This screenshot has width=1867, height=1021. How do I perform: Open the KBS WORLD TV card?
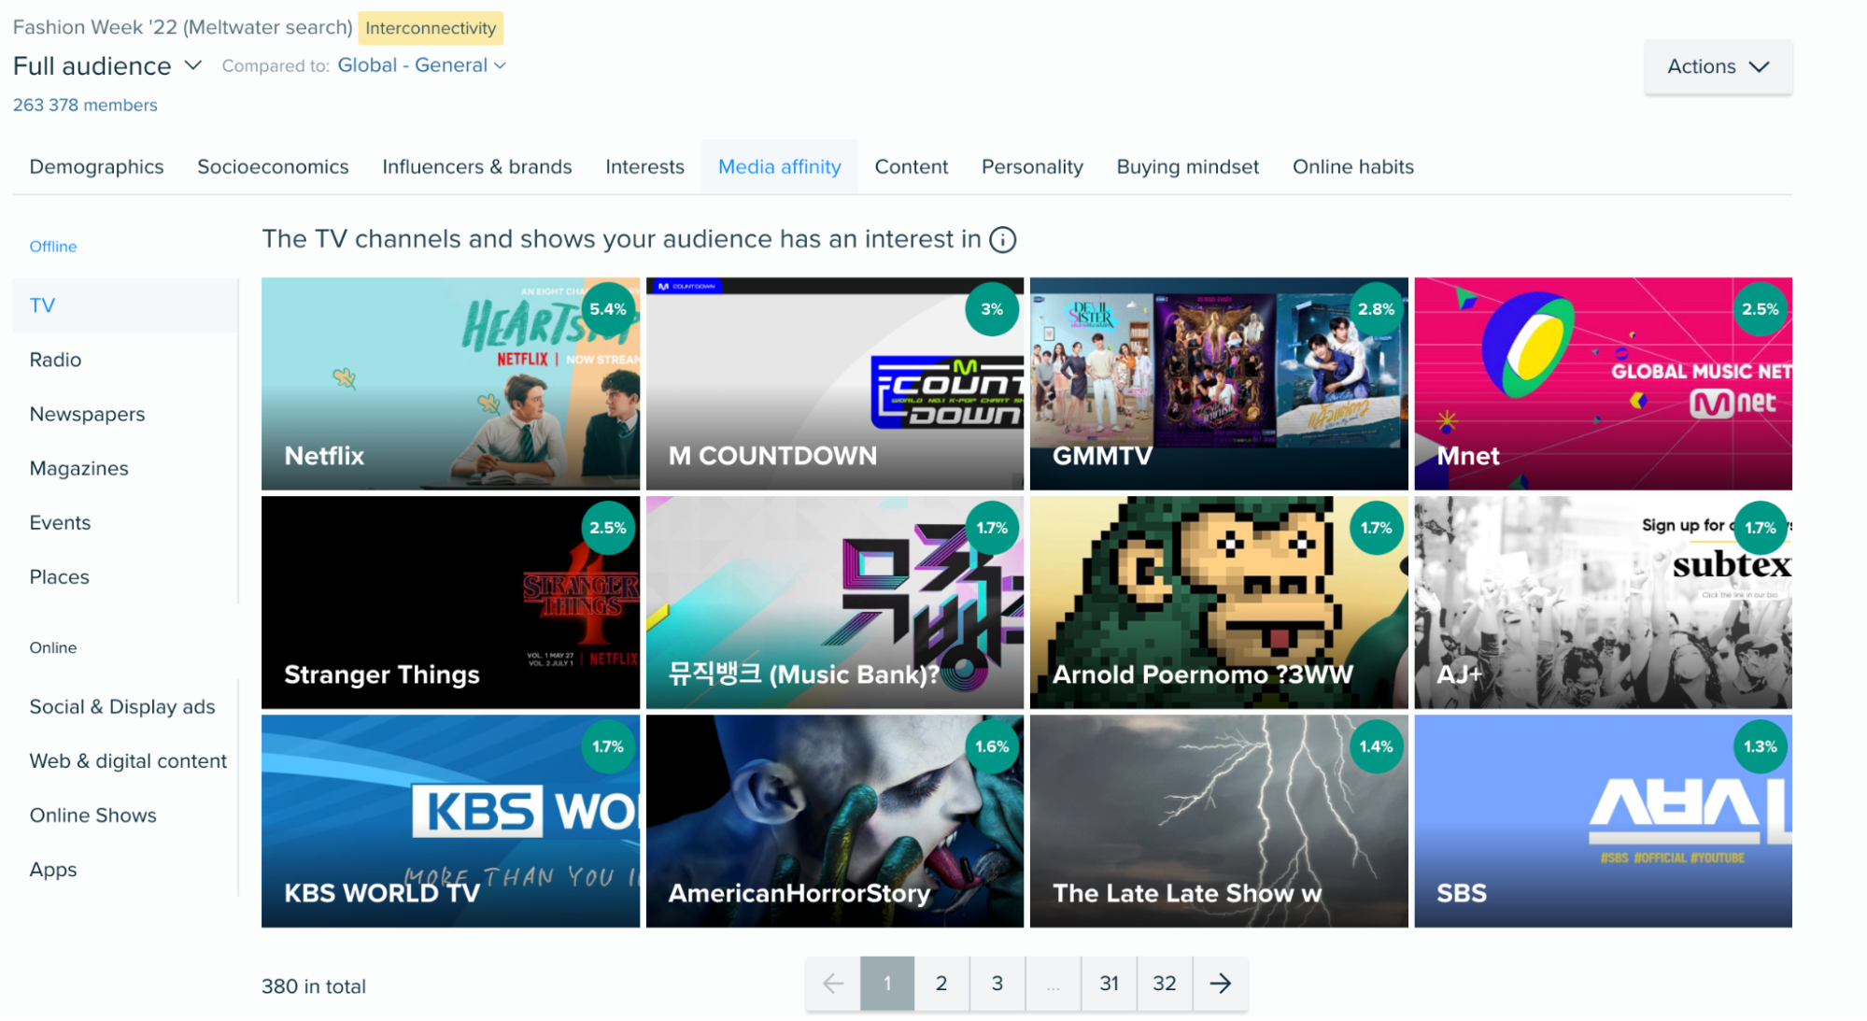click(x=450, y=820)
